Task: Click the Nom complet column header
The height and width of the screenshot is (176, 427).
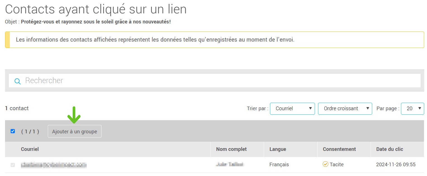Action: 231,149
